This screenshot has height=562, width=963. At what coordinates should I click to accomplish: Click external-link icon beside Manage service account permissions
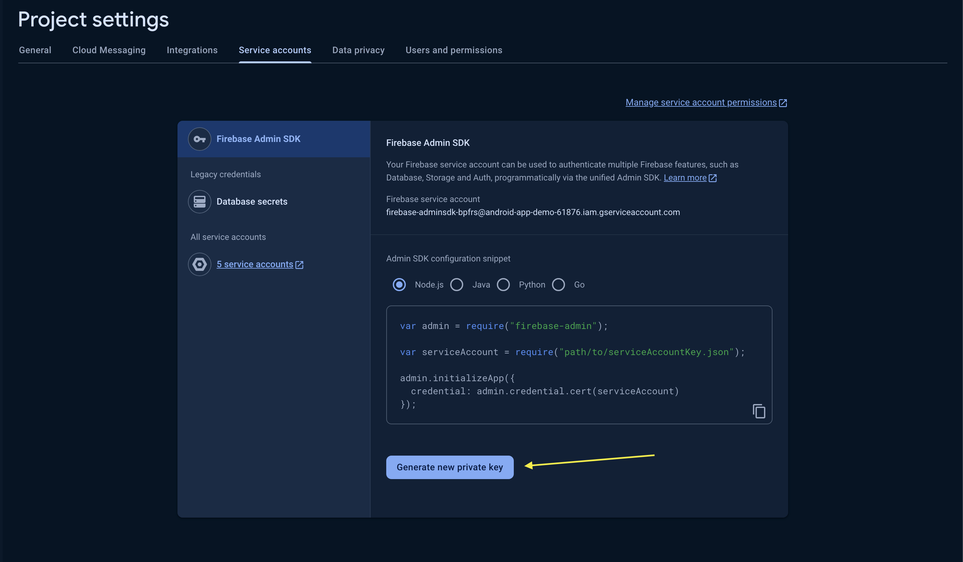click(x=783, y=103)
